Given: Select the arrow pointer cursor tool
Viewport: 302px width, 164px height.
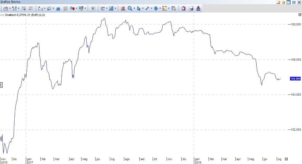Looking at the screenshot, I should [139, 8].
